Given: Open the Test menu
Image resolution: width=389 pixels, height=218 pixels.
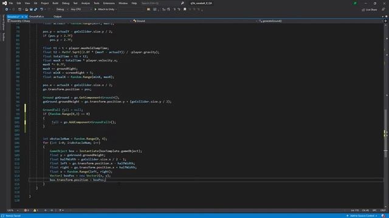Looking at the screenshot, I should [75, 3].
